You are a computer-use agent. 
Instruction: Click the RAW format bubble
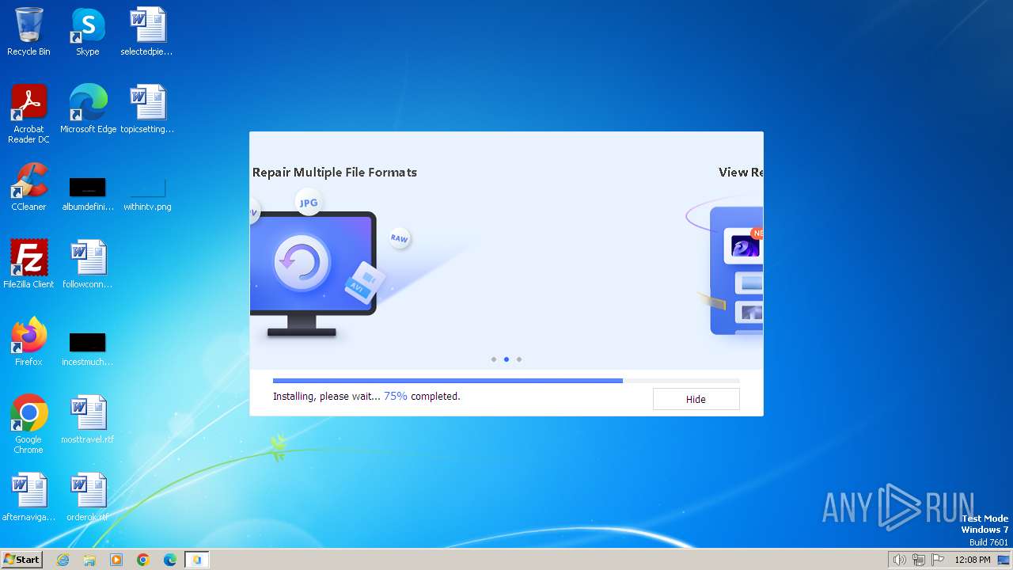400,238
